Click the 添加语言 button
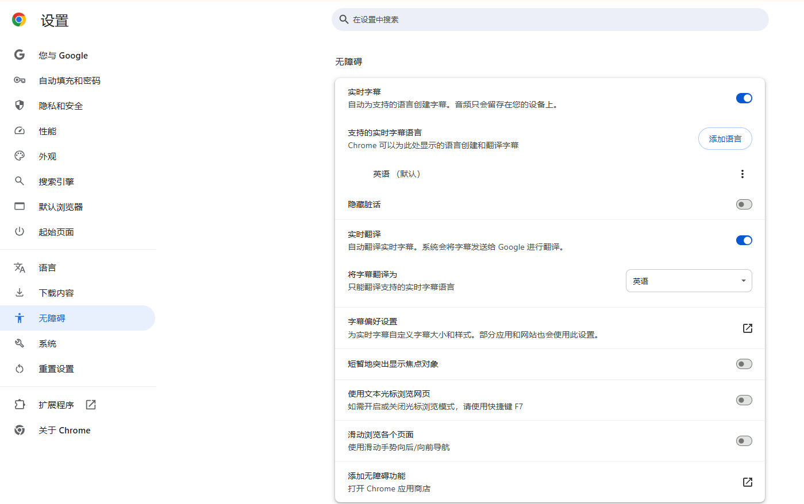 pos(725,139)
